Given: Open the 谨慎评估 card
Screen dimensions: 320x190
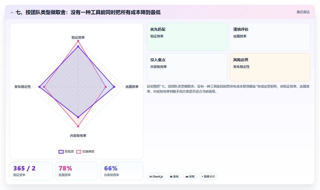Looking at the screenshot, I should [x=270, y=37].
